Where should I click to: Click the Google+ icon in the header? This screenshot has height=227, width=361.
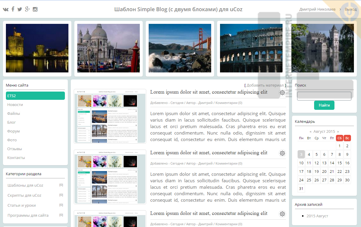tap(27, 9)
